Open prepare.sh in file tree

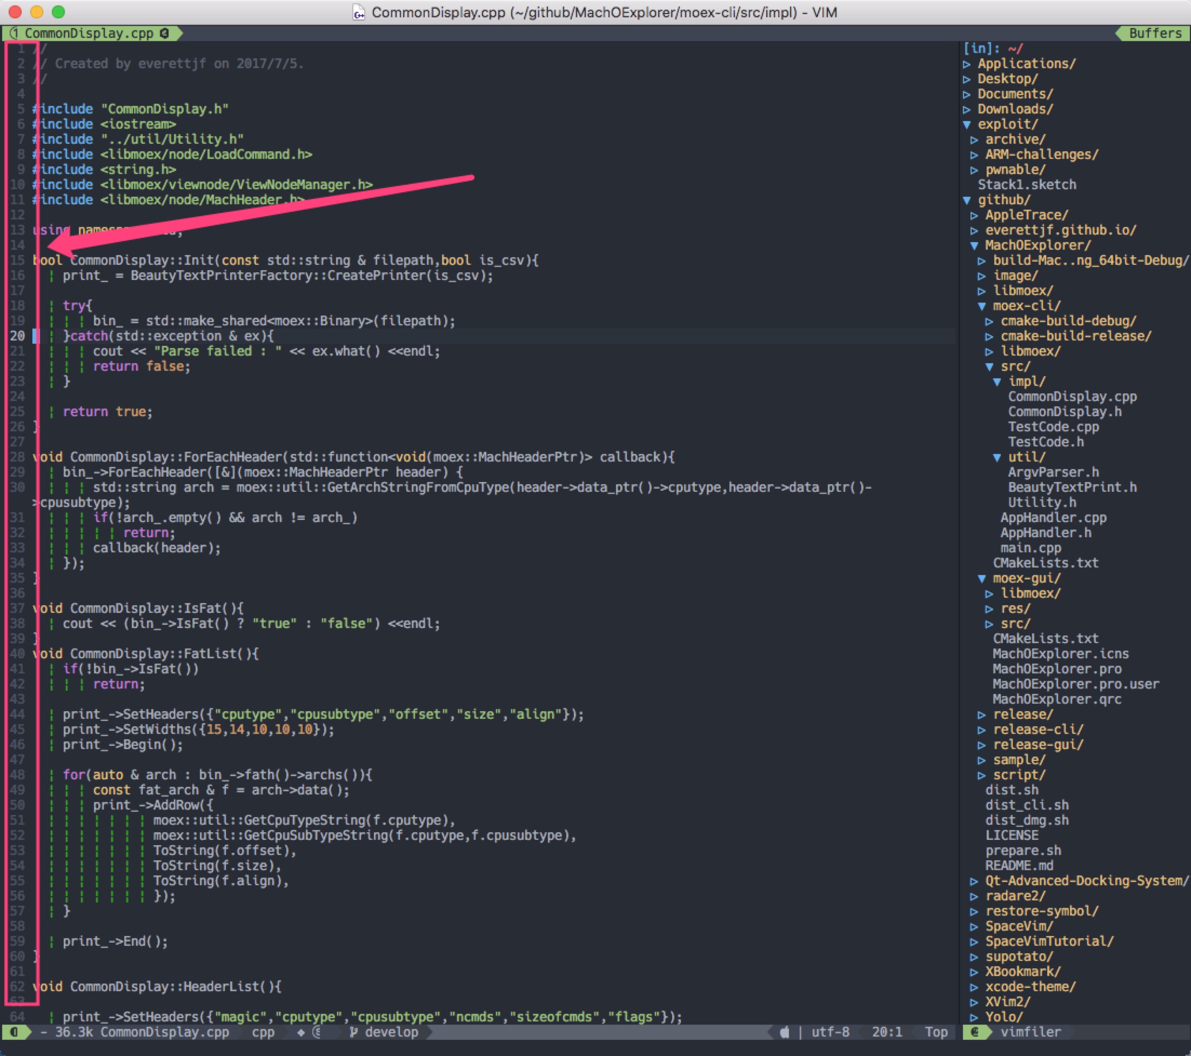(x=1023, y=851)
